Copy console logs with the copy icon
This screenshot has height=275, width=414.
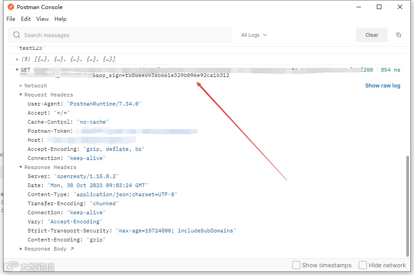click(399, 35)
